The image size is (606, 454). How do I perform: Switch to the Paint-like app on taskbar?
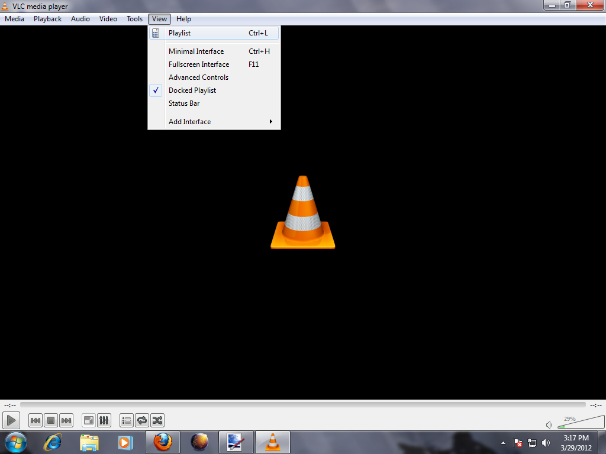pyautogui.click(x=236, y=442)
